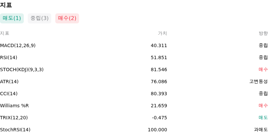The height and width of the screenshot is (133, 268).
Task: Click the MACD value 40.311
Action: (159, 45)
